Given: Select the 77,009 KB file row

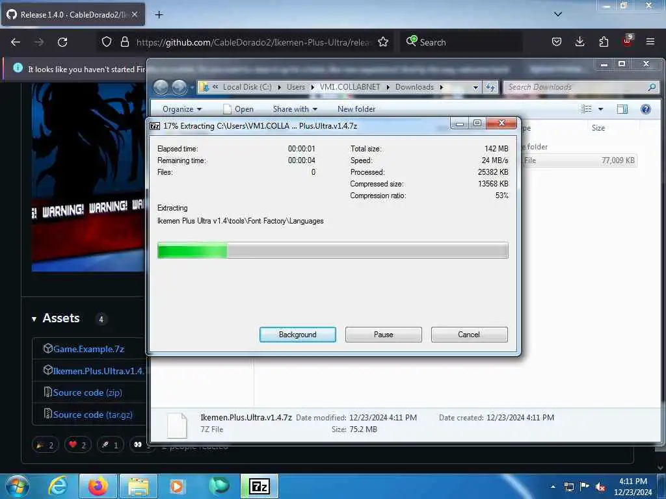Looking at the screenshot, I should pos(579,160).
